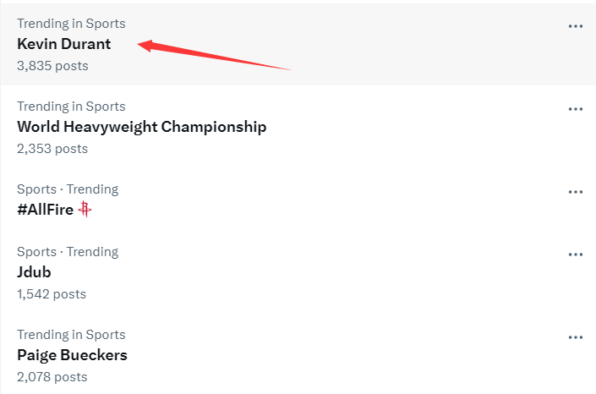
Task: Open the Paige Bueckers trending topic
Action: (72, 355)
